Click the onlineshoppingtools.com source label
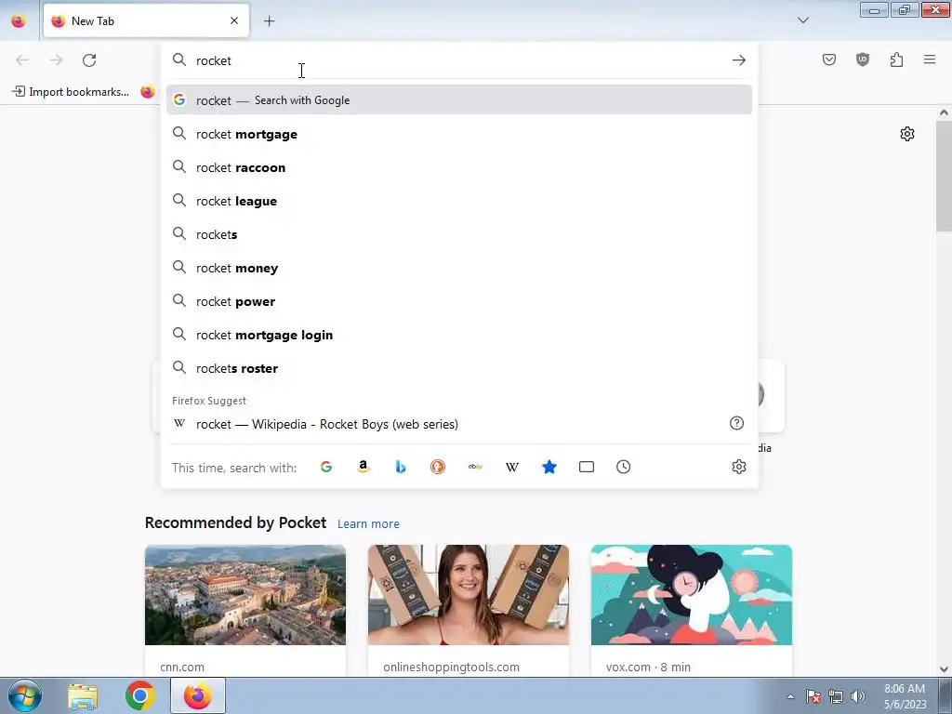Image resolution: width=952 pixels, height=714 pixels. (x=451, y=667)
